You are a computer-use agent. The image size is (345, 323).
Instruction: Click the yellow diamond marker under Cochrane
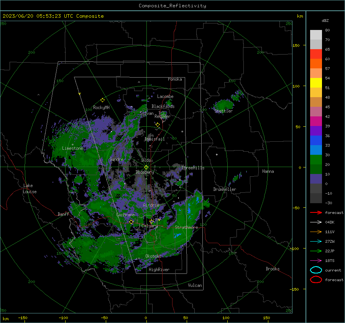[131, 222]
